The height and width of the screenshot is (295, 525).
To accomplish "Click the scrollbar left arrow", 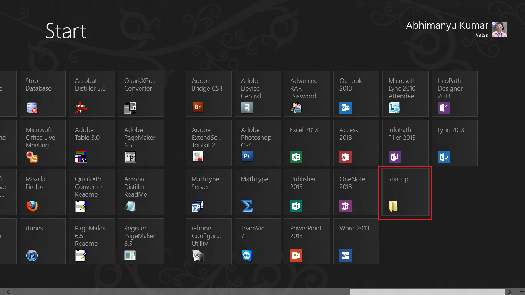I will (x=8, y=292).
